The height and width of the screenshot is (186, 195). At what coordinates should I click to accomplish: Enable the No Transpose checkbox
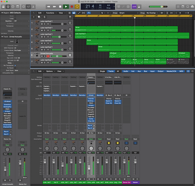(15, 65)
